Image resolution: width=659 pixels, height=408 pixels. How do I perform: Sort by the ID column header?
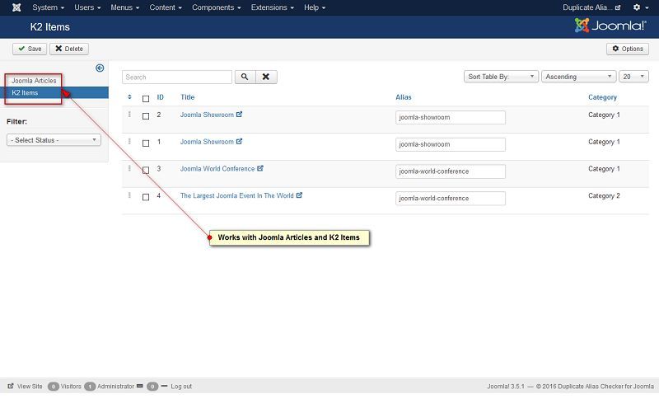[160, 97]
